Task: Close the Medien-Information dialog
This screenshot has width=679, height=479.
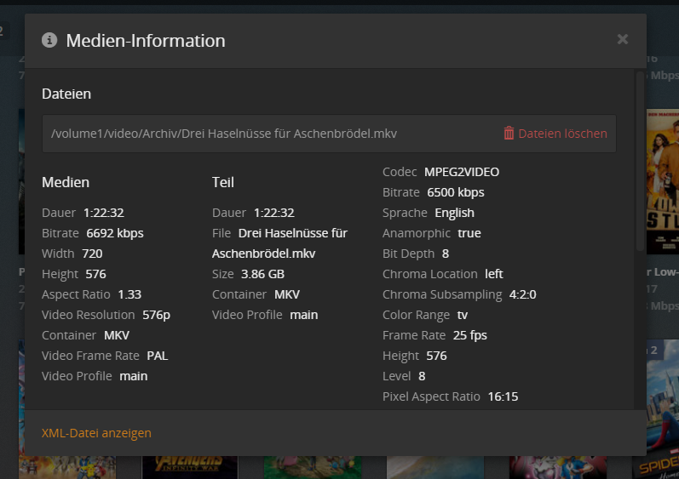Action: pos(623,39)
